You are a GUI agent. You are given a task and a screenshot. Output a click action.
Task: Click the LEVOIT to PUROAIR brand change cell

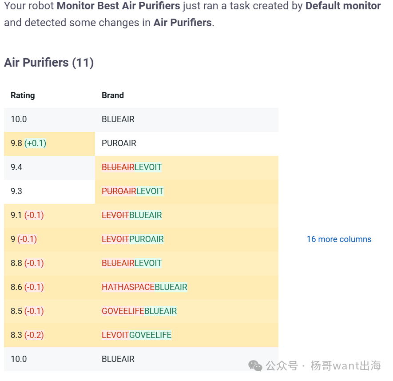point(187,239)
